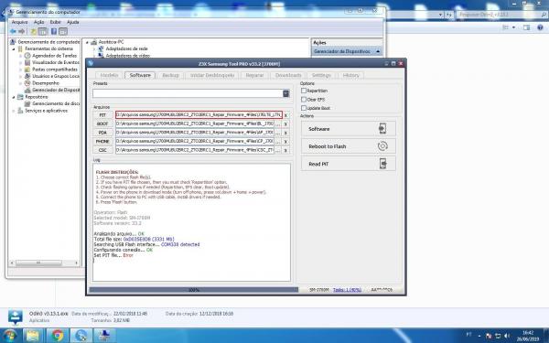Image resolution: width=549 pixels, height=343 pixels.
Task: Browse for CSC file using ellipsis button
Action: pyautogui.click(x=278, y=150)
